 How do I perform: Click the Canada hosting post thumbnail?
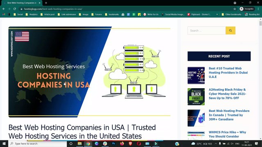click(x=196, y=118)
